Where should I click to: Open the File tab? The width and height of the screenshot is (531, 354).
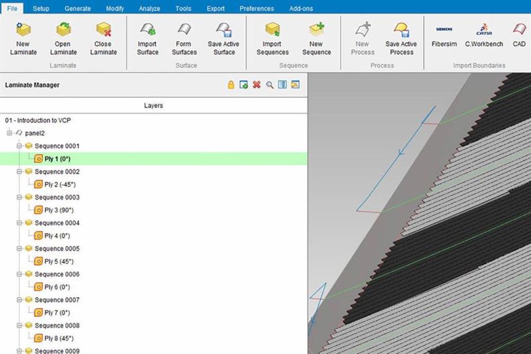(12, 8)
